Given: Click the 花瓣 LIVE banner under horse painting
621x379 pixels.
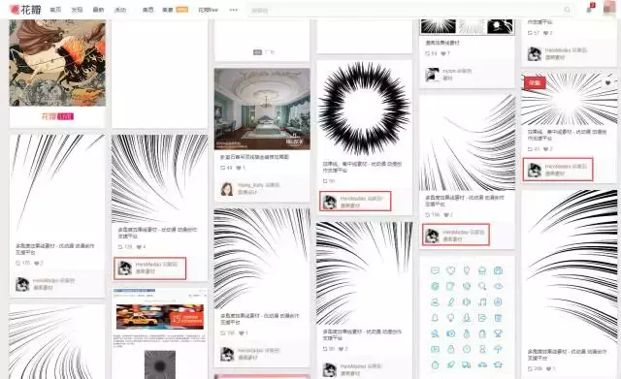Looking at the screenshot, I should [57, 116].
